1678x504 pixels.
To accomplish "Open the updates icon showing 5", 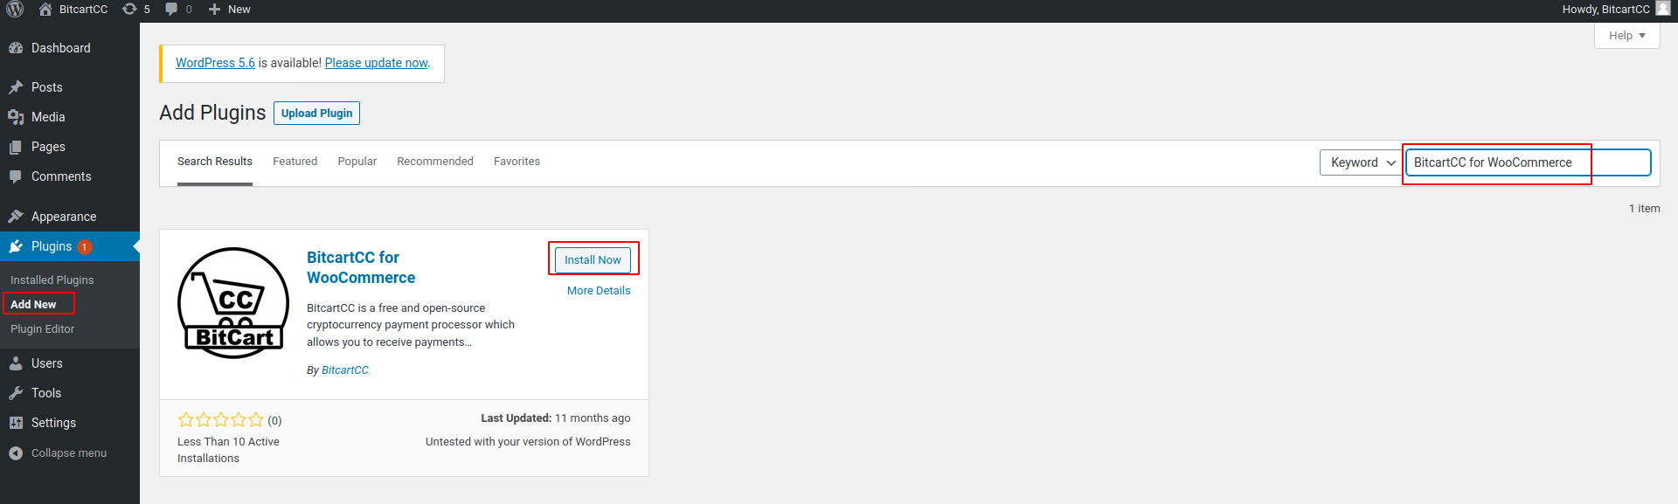I will tap(129, 10).
